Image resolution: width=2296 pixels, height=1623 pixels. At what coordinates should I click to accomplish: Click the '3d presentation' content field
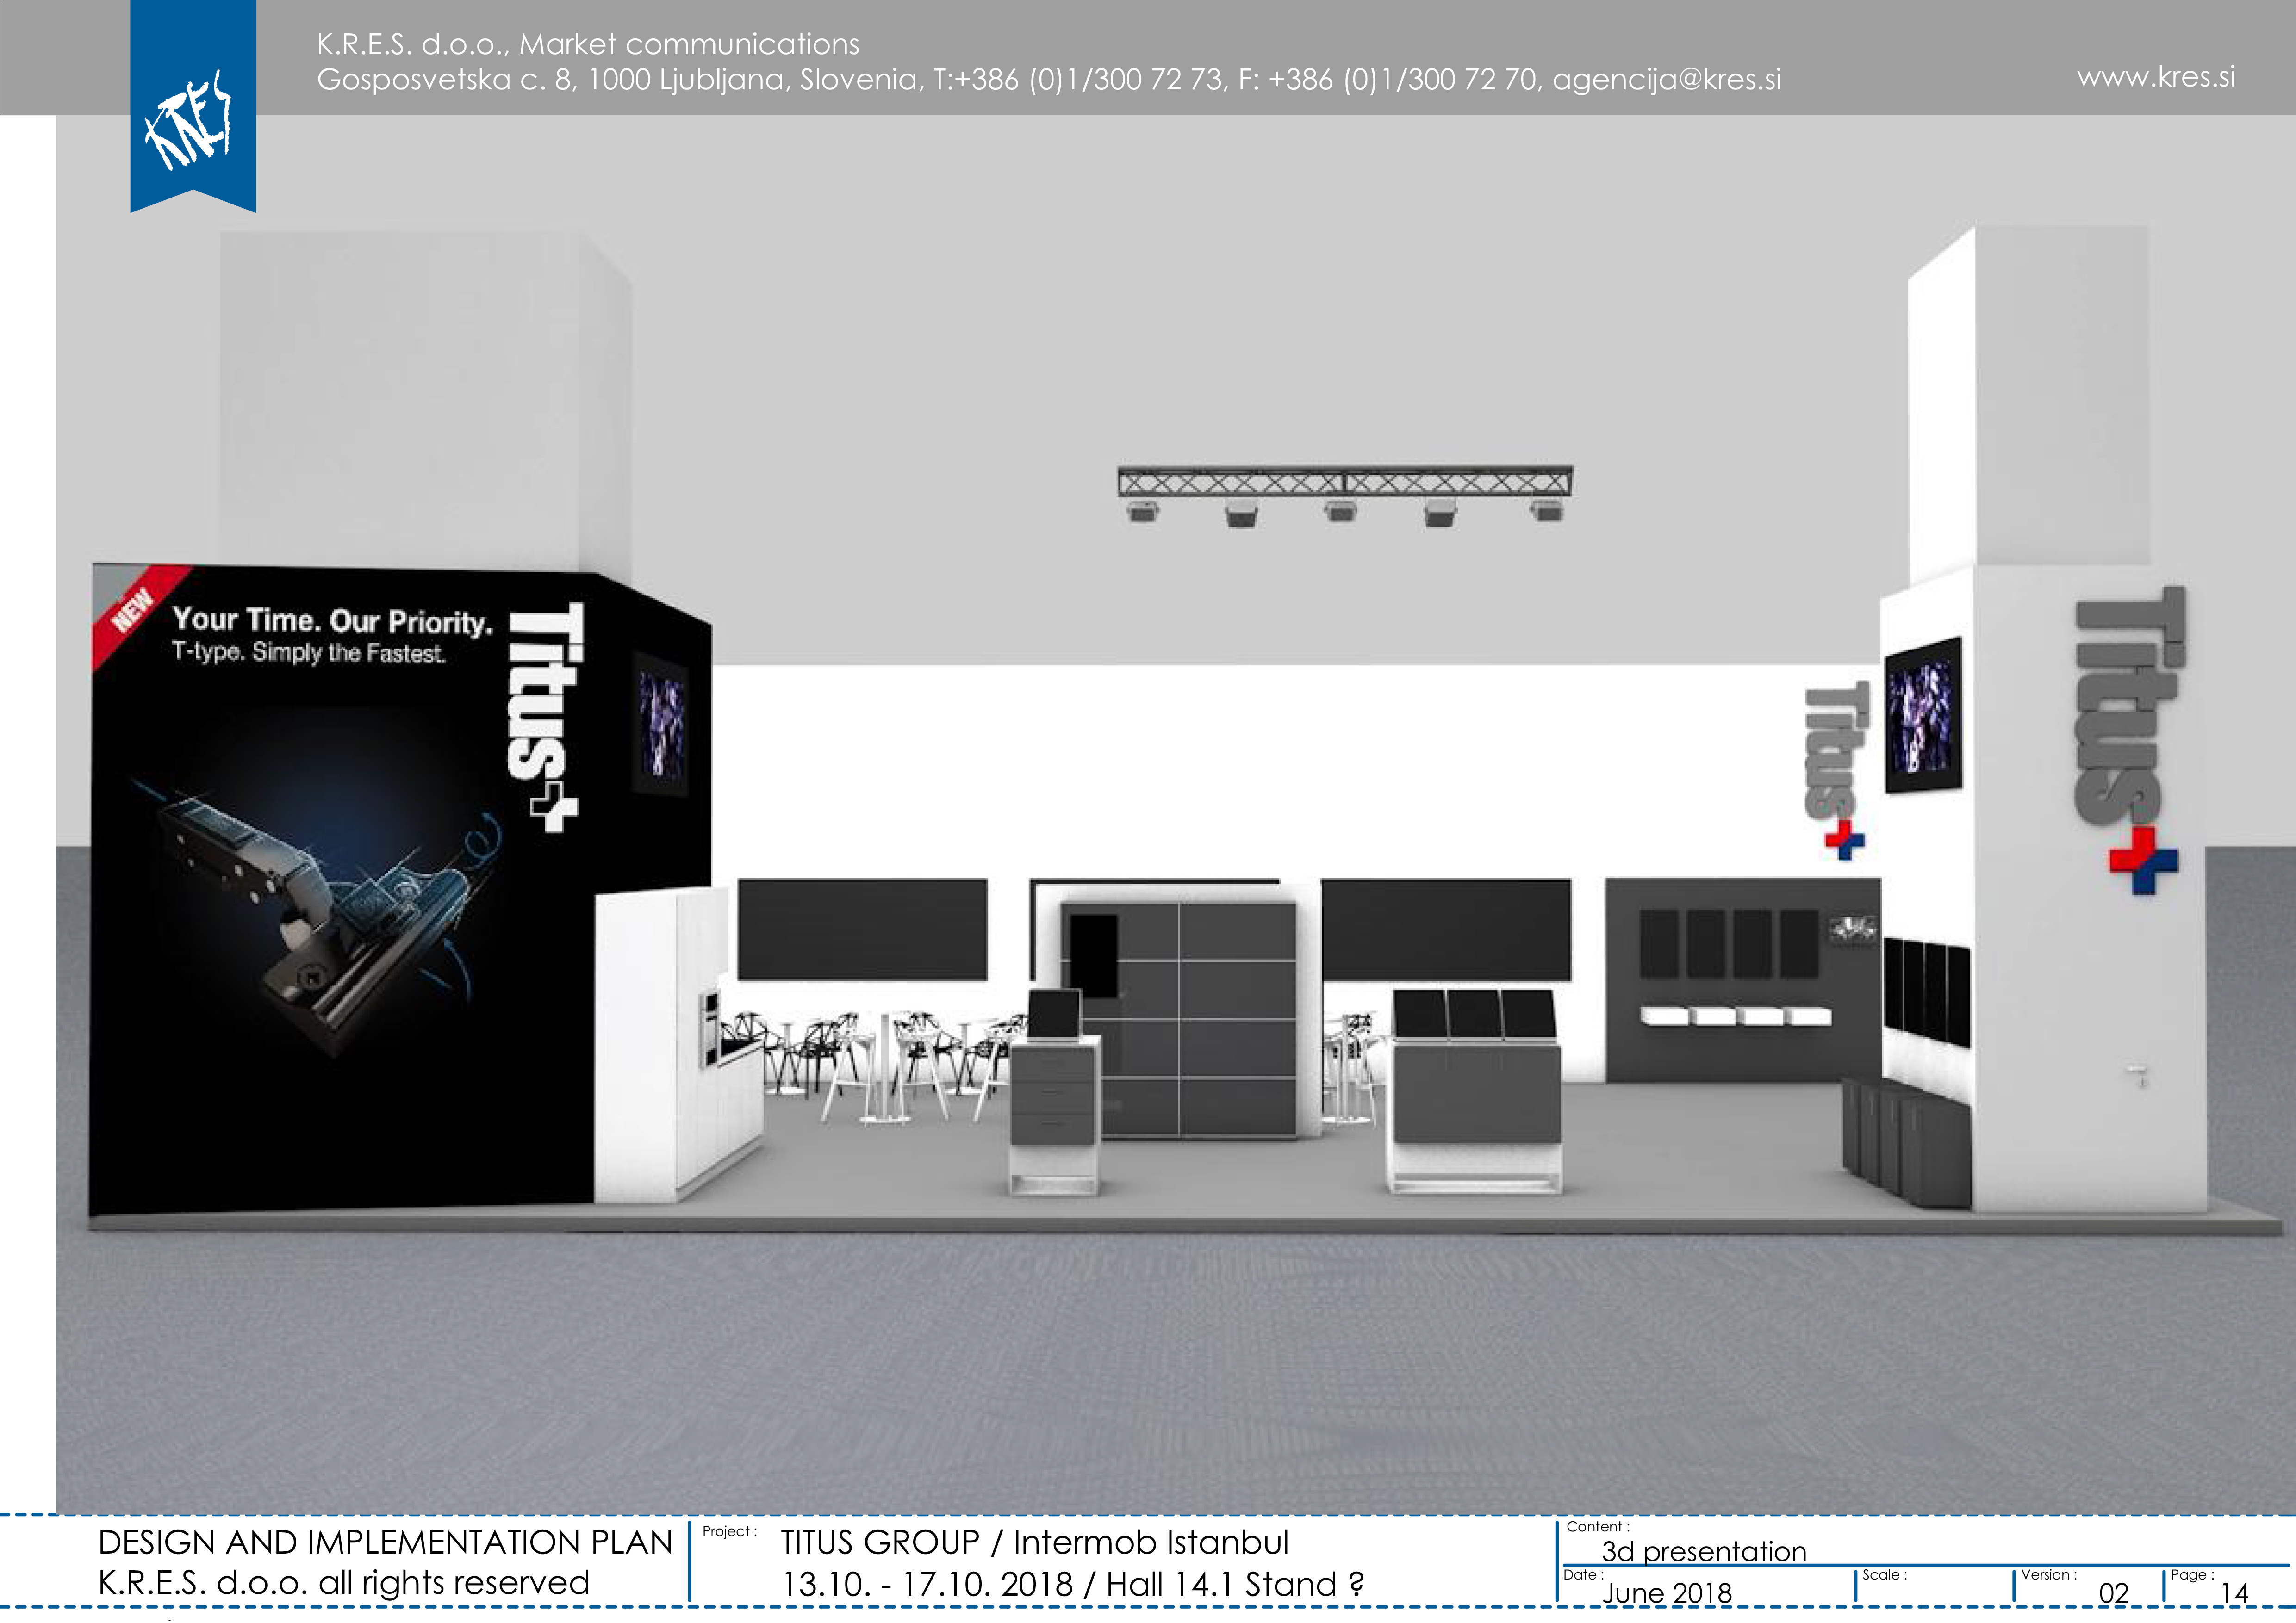1704,1551
